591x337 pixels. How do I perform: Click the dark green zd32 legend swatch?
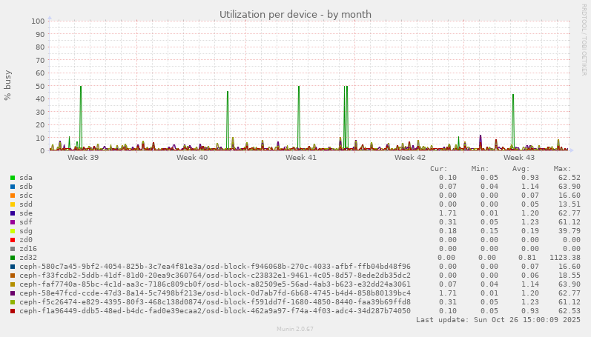point(13,258)
